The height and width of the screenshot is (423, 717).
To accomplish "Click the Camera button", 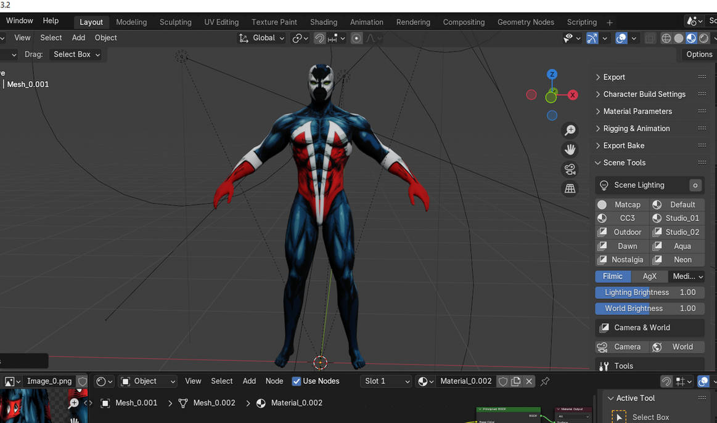I will click(622, 347).
